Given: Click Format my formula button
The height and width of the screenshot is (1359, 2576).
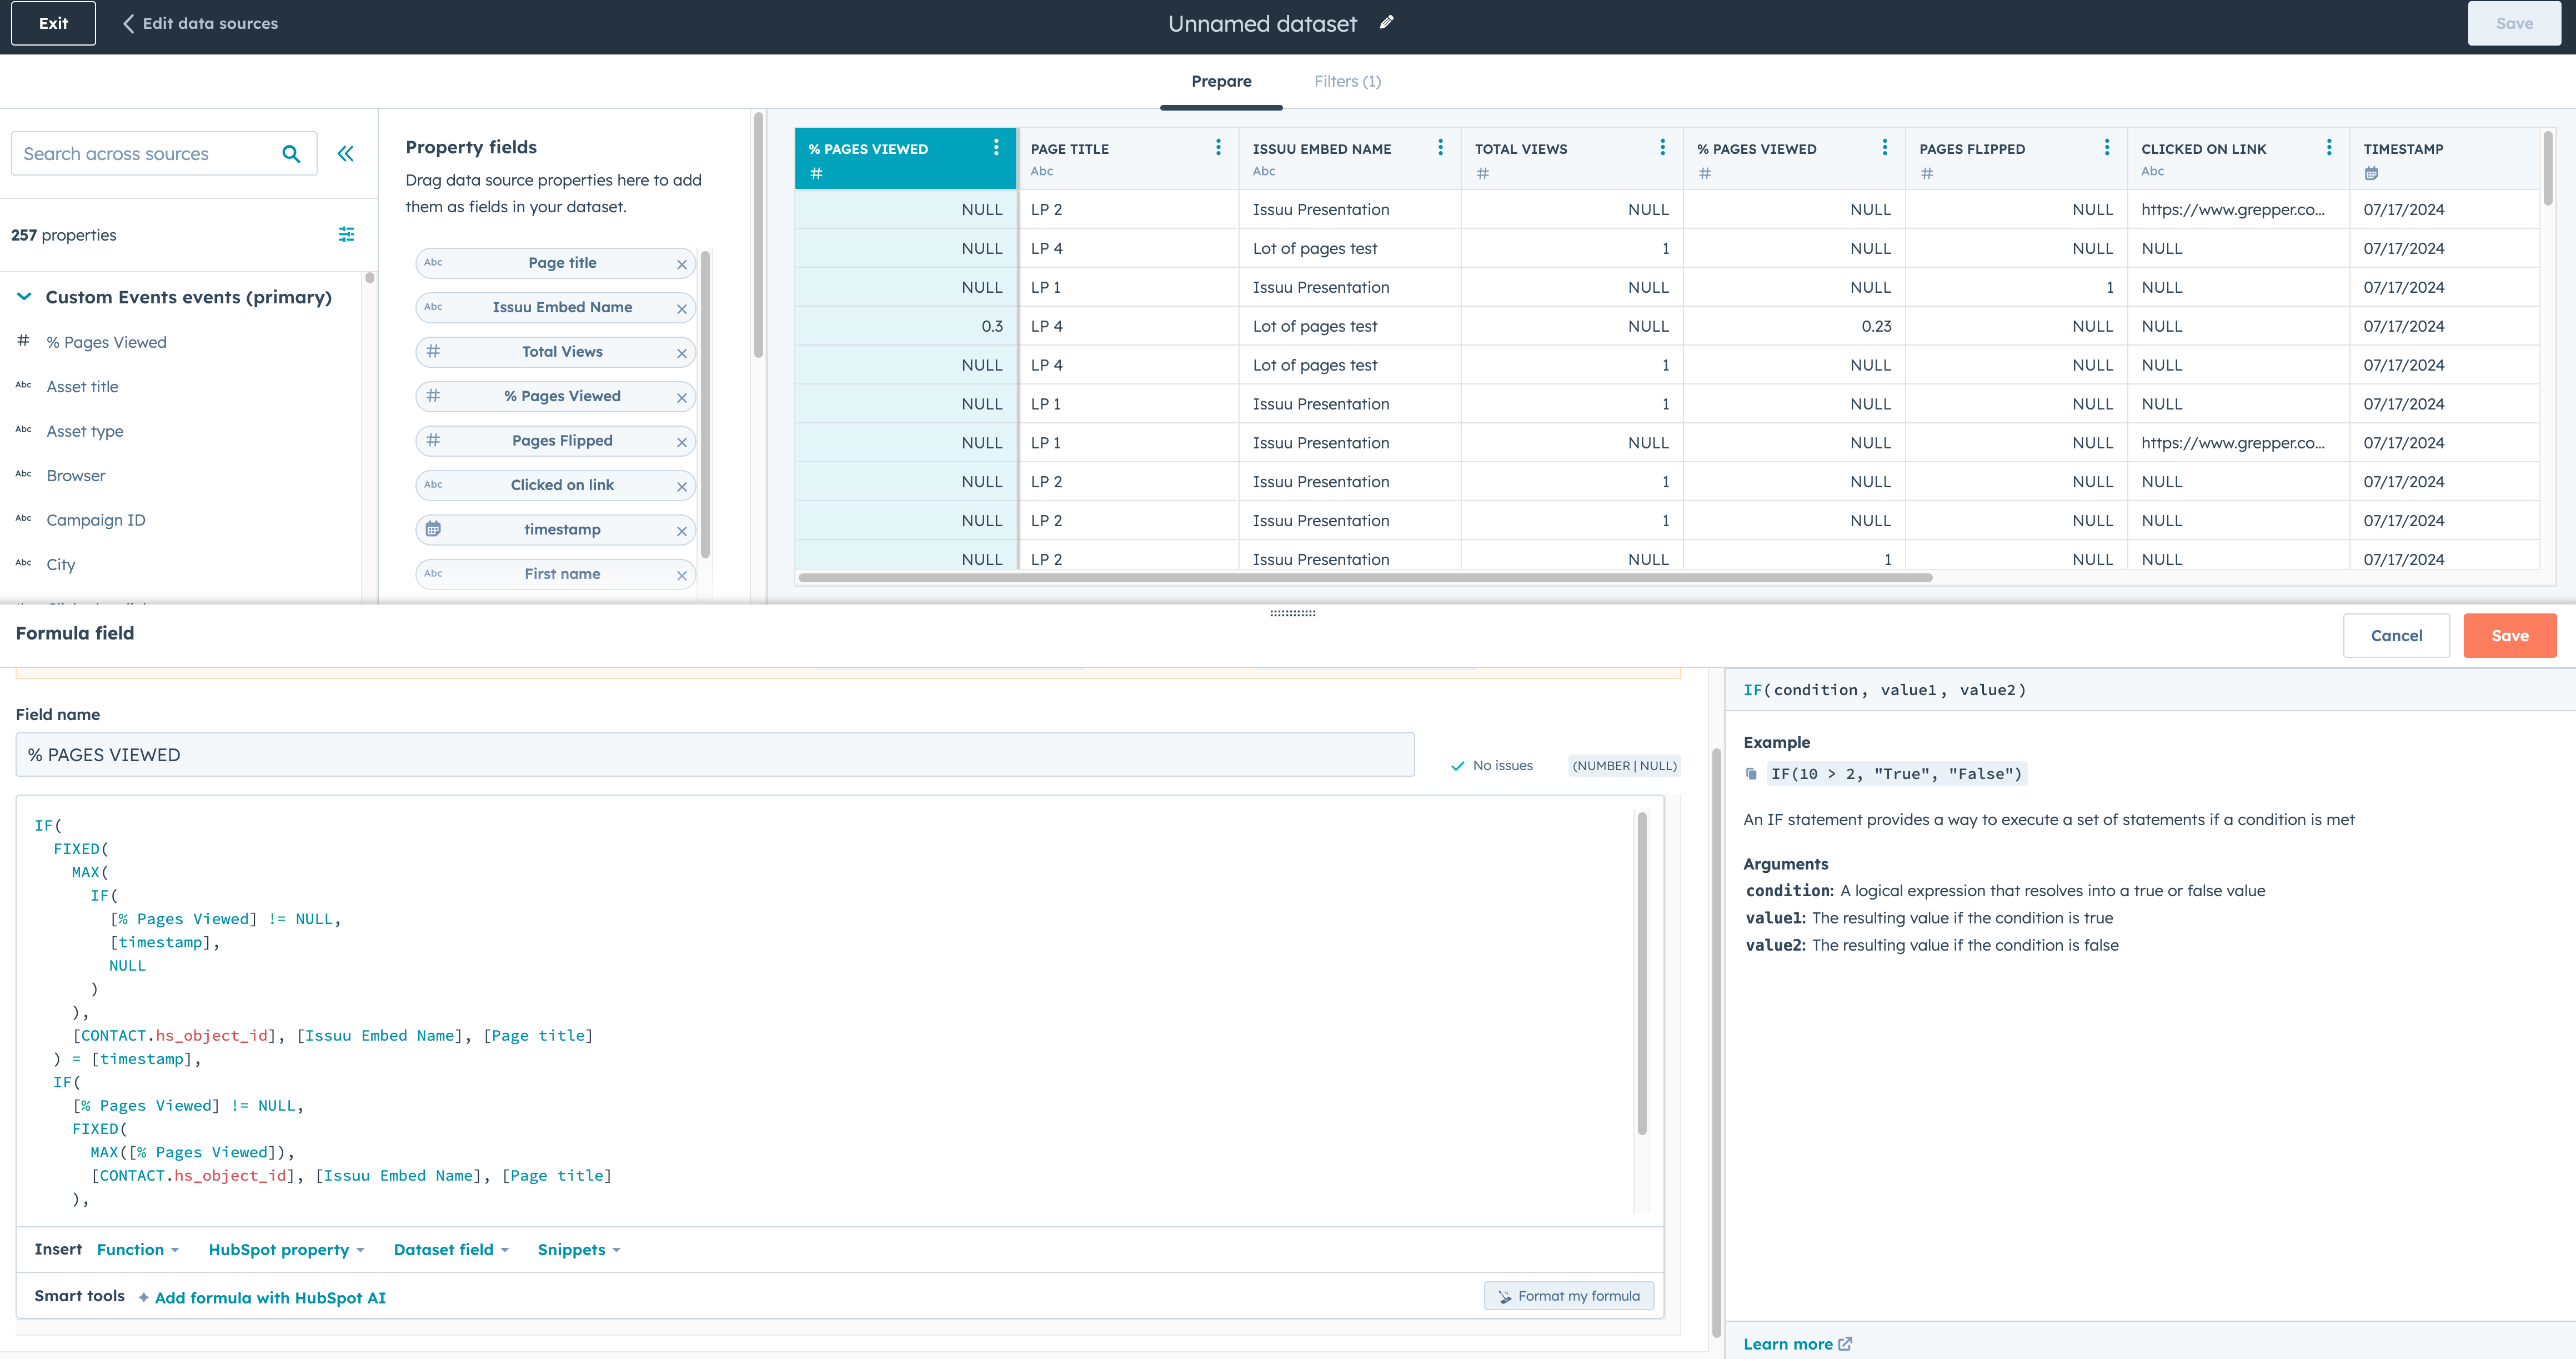Looking at the screenshot, I should tap(1568, 1295).
